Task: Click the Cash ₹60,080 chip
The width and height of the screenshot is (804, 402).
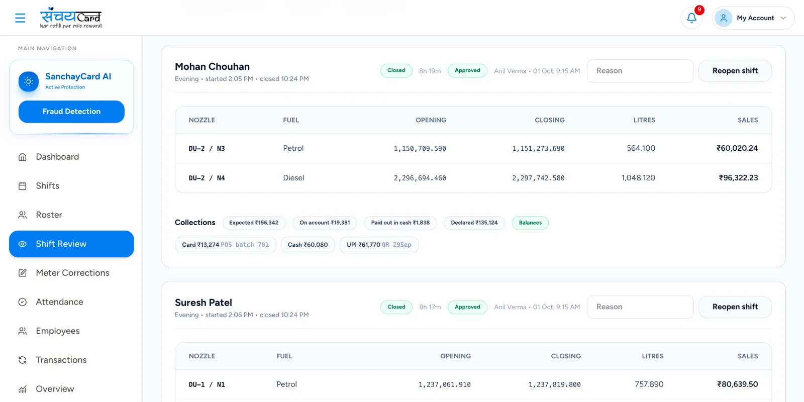Action: [x=308, y=245]
